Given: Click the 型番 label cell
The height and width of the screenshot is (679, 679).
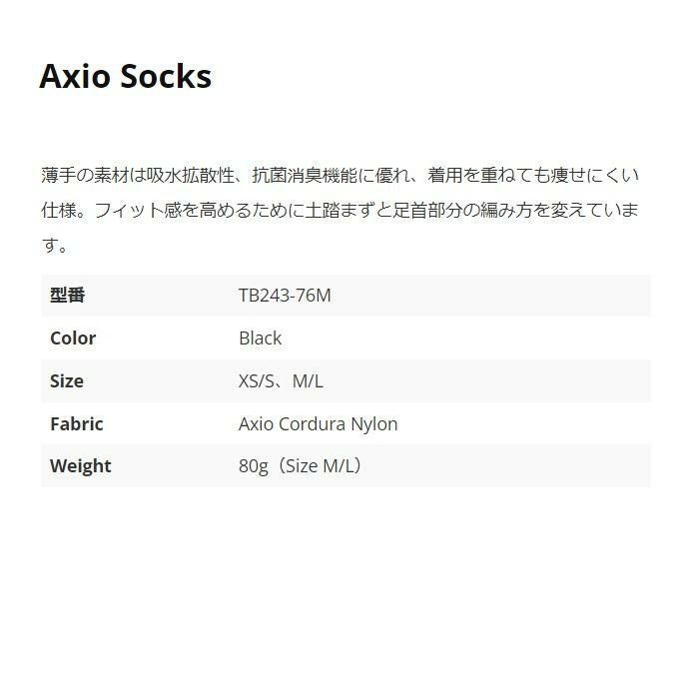Looking at the screenshot, I should pyautogui.click(x=68, y=296).
